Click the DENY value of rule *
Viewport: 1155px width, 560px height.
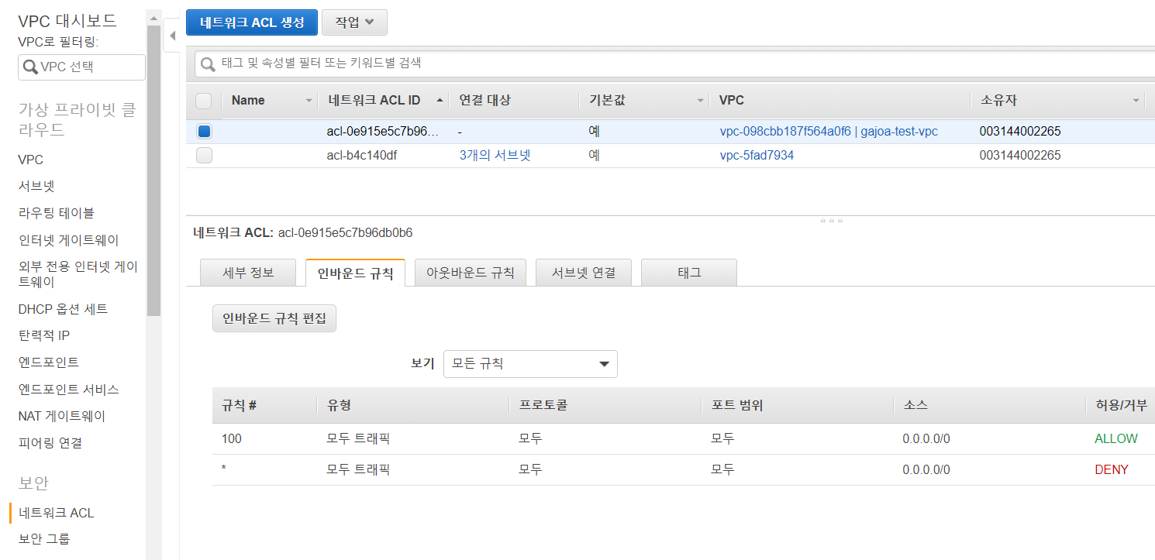(1112, 470)
